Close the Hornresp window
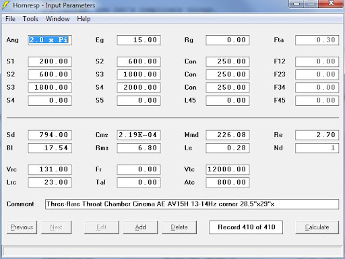Image resolution: width=345 pixels, height=259 pixels. 331,3
